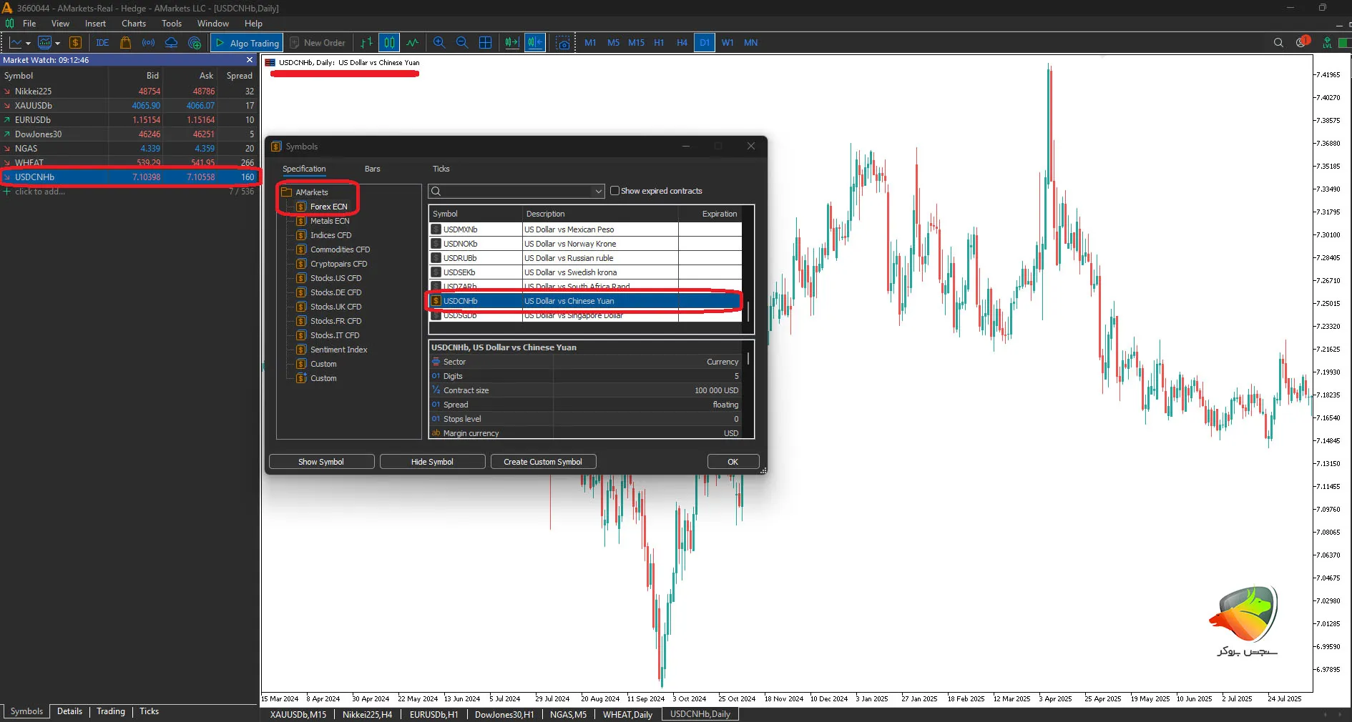Enable Show expired contracts checkbox
Viewport: 1352px width, 722px height.
pyautogui.click(x=614, y=191)
